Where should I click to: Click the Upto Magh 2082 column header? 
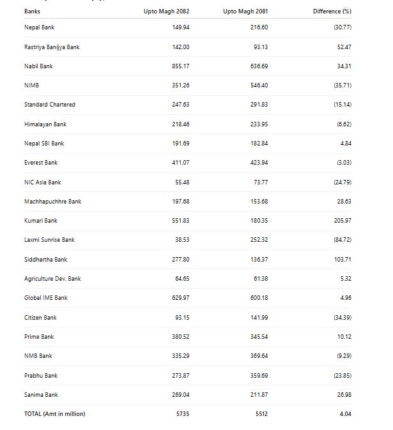click(x=170, y=11)
